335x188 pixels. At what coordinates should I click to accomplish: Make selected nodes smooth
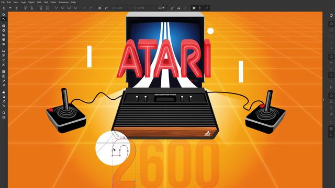coord(63,8)
